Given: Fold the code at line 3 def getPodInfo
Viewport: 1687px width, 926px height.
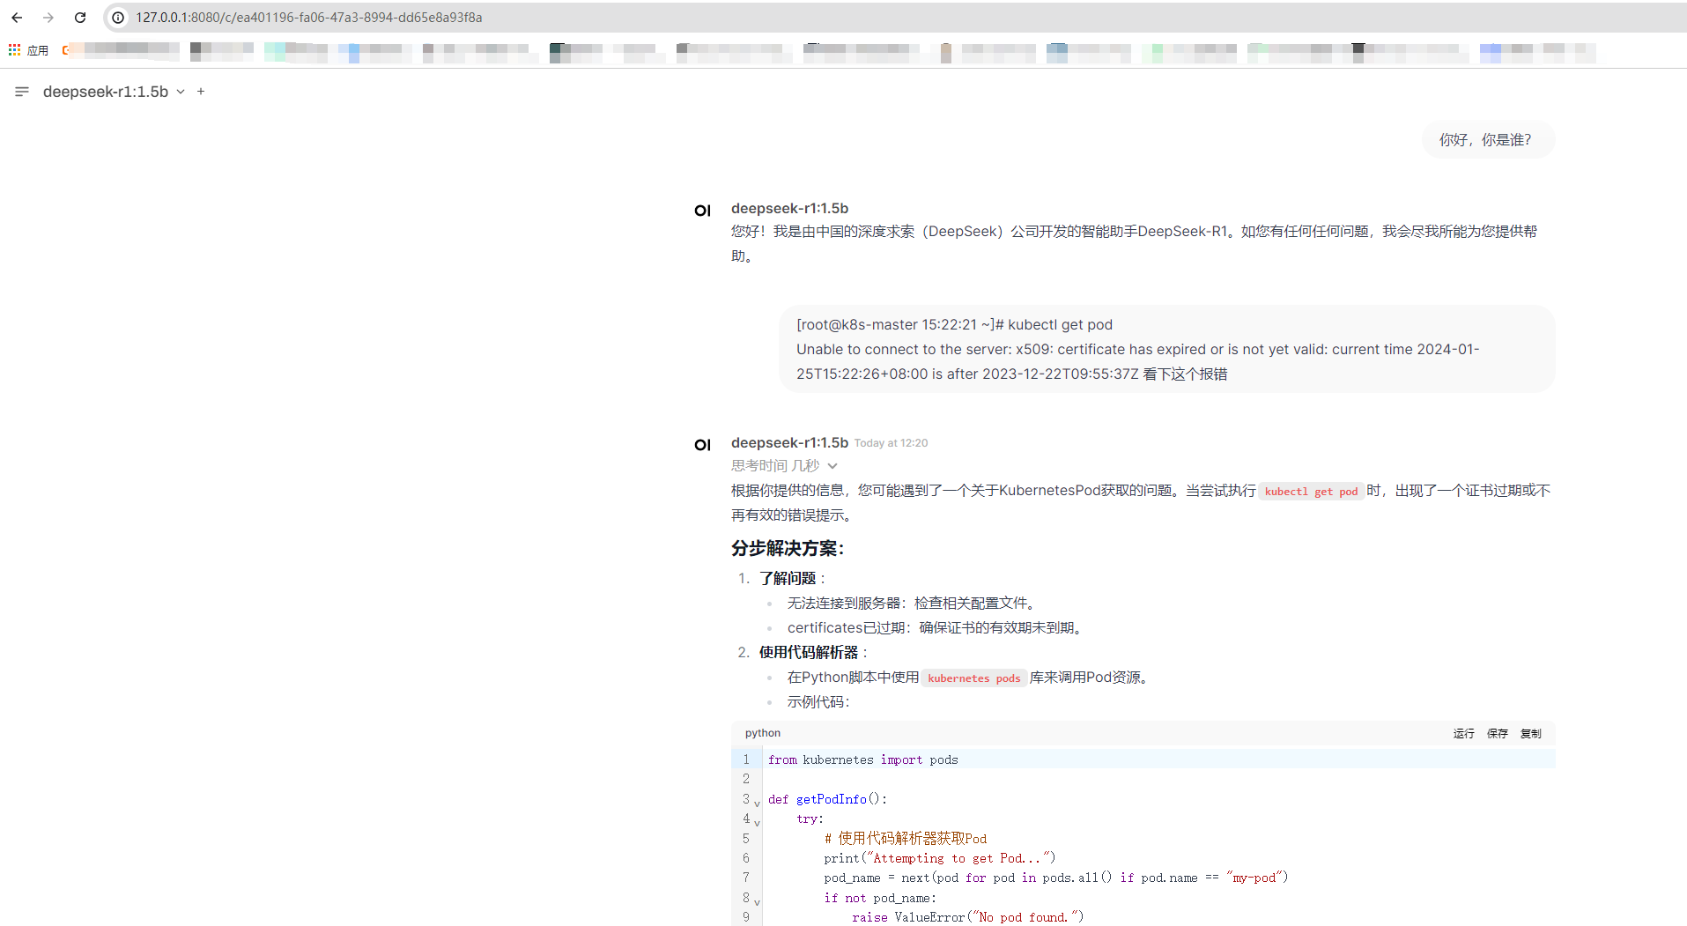Looking at the screenshot, I should [757, 803].
